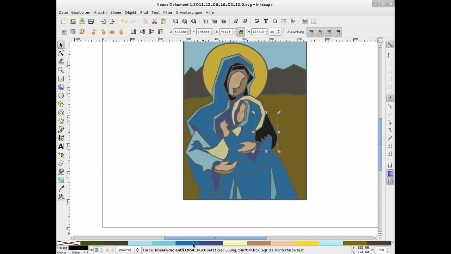Select the Tweak tool
The width and height of the screenshot is (451, 254).
pyautogui.click(x=61, y=62)
